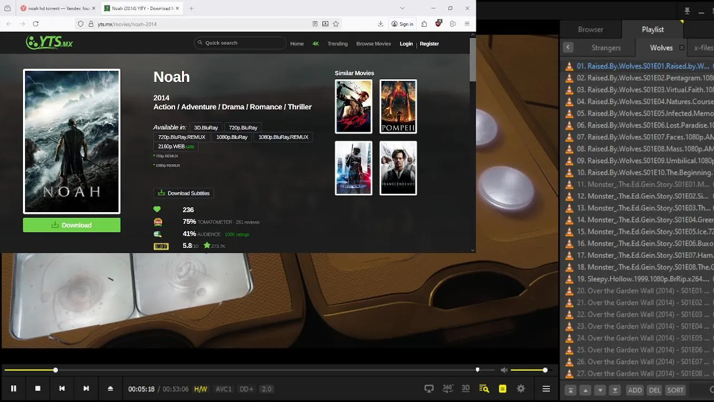
Task: Select Raised.By.Wolves.S01E02.Pentagram playlist entry
Action: pyautogui.click(x=639, y=78)
